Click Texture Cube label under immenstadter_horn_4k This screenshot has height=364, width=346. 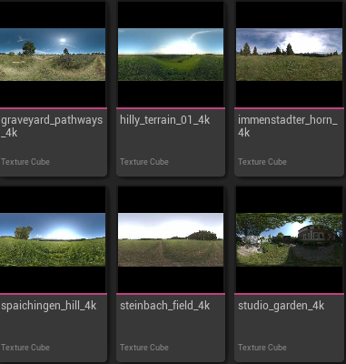(262, 162)
